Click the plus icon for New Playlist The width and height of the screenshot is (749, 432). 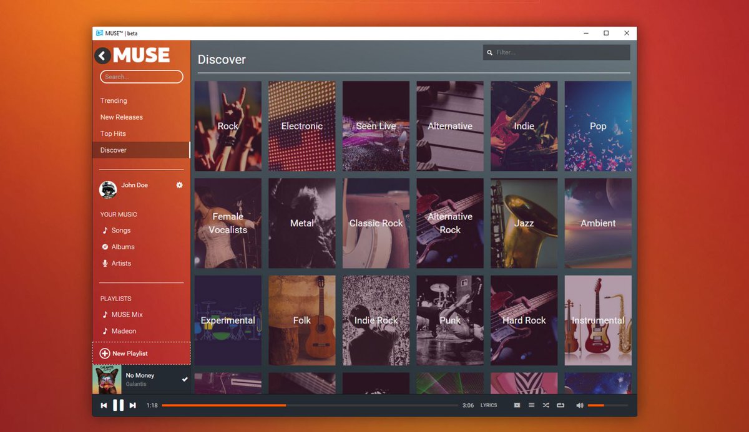105,353
